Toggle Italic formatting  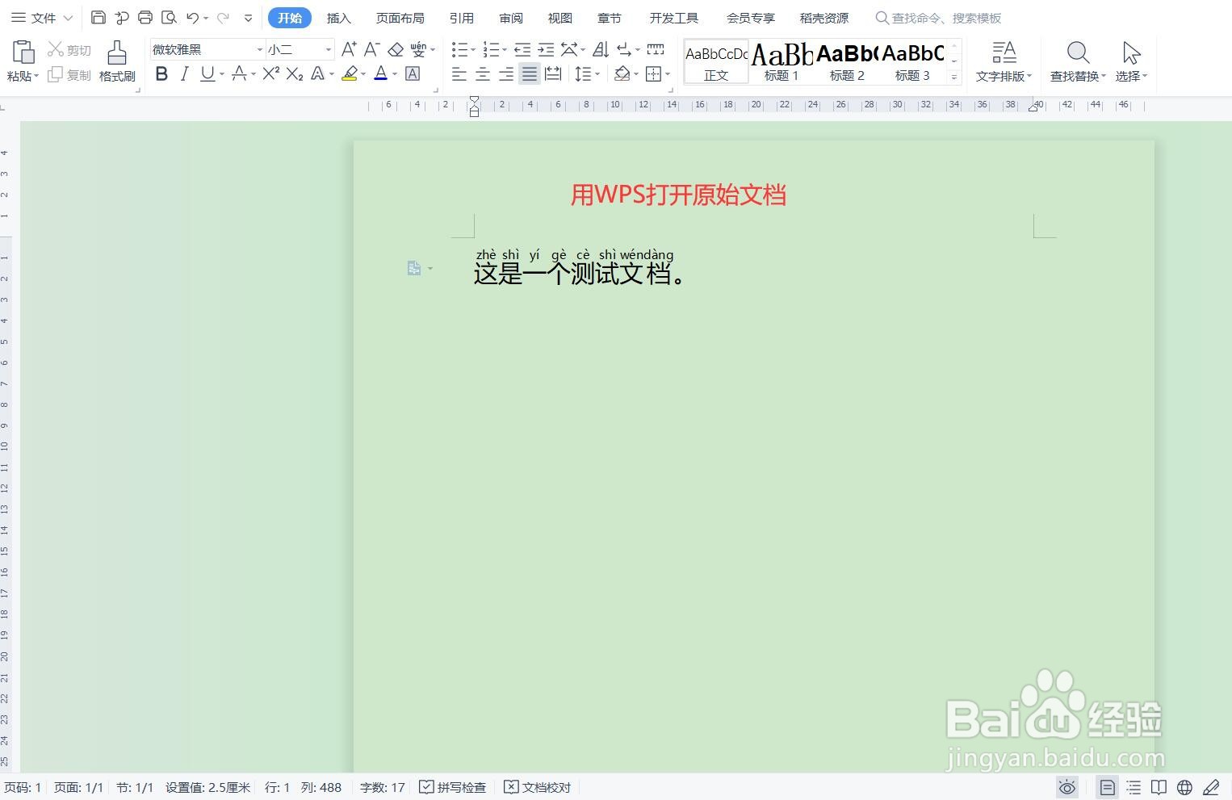pos(184,74)
